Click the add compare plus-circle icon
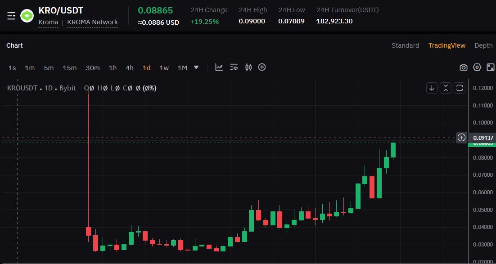This screenshot has width=496, height=264. click(262, 67)
